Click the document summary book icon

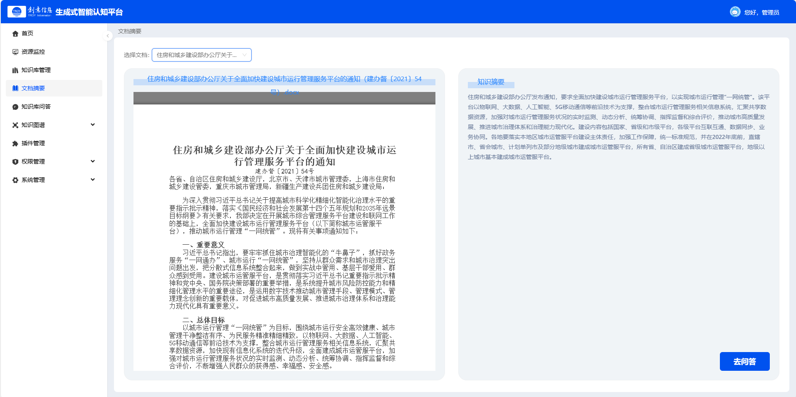pyautogui.click(x=15, y=88)
